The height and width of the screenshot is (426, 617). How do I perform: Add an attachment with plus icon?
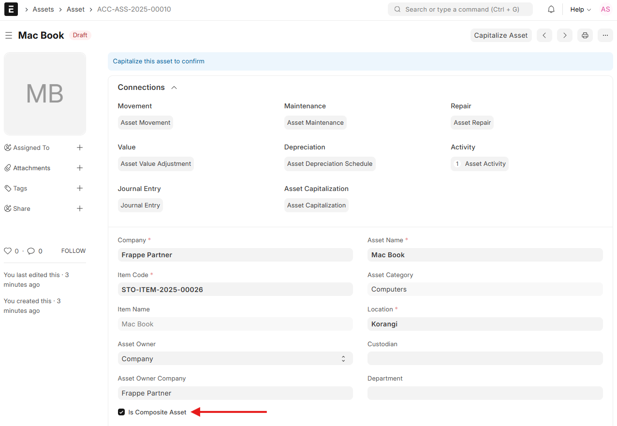click(80, 168)
